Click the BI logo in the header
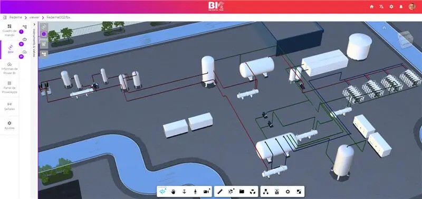The height and width of the screenshot is (199, 422). click(216, 6)
